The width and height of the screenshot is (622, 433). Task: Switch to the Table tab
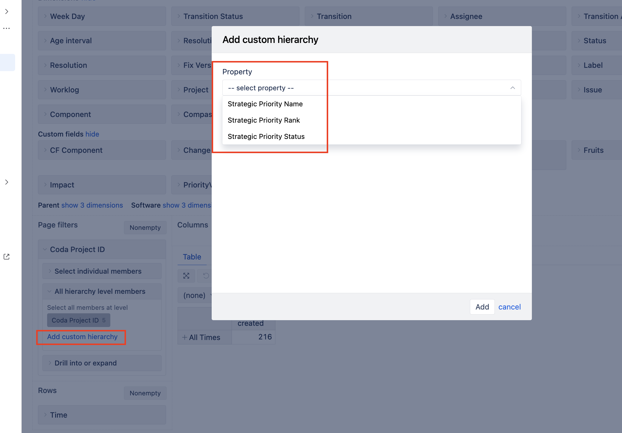192,257
